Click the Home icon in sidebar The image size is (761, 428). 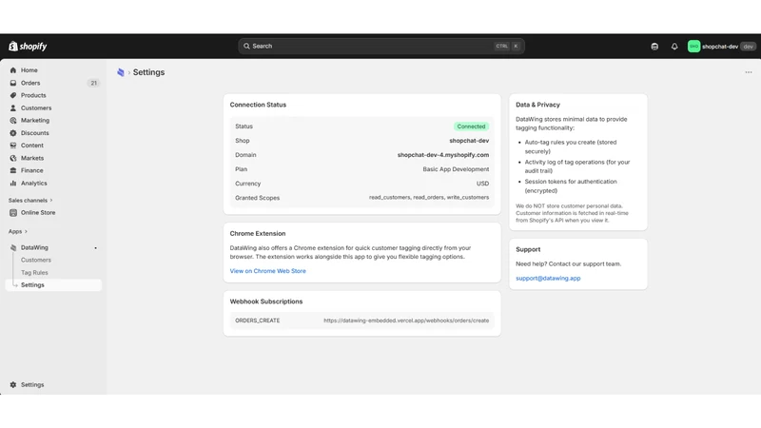tap(13, 70)
